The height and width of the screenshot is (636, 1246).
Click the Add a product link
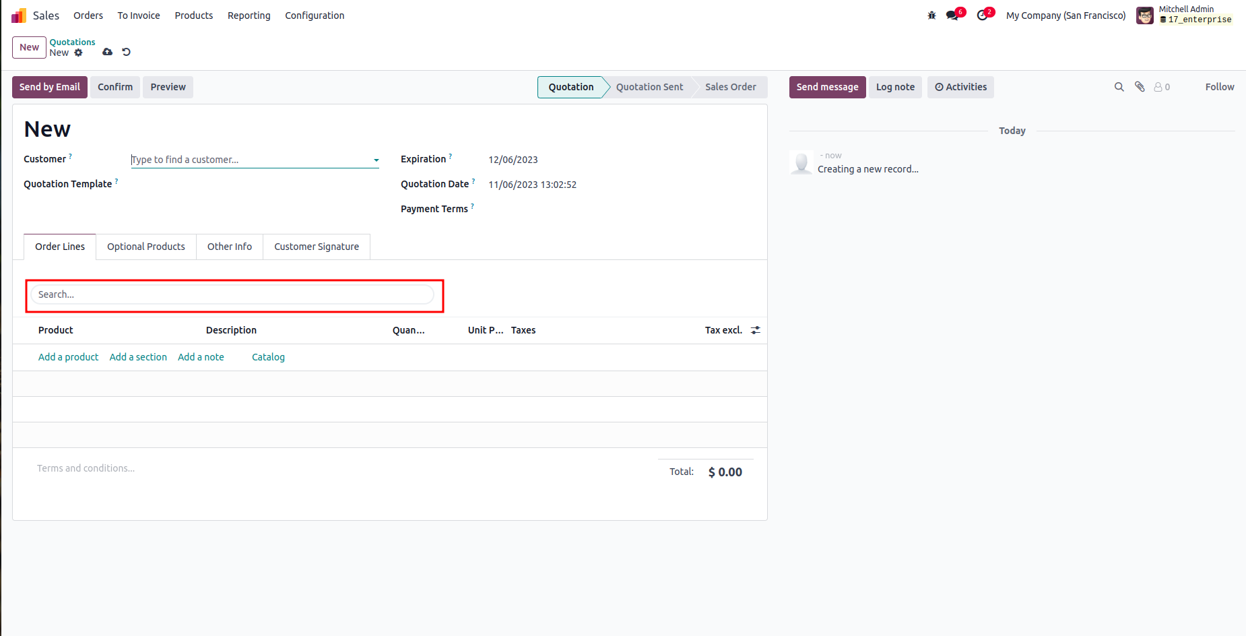pyautogui.click(x=68, y=357)
